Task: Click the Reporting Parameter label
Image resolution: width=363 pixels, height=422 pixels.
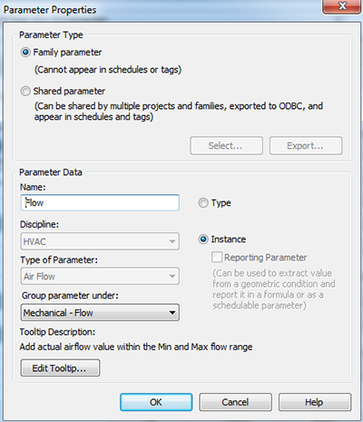Action: [x=265, y=258]
